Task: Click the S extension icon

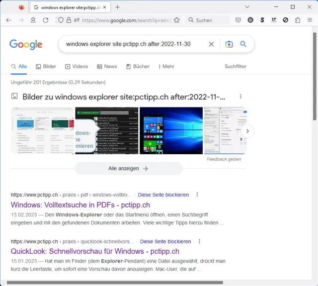Action: (262, 20)
